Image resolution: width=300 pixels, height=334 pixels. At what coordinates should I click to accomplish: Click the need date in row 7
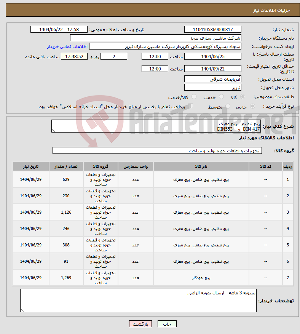(31, 278)
